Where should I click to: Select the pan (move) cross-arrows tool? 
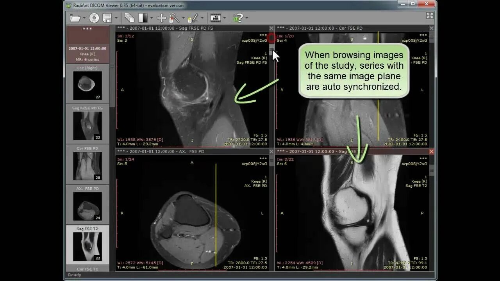click(161, 18)
